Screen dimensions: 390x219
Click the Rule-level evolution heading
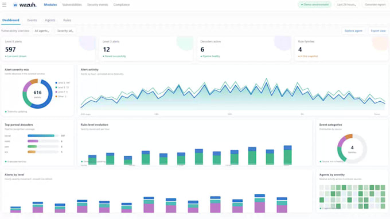tap(95, 125)
